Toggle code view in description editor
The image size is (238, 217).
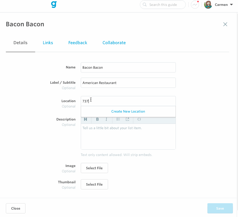pos(139,119)
